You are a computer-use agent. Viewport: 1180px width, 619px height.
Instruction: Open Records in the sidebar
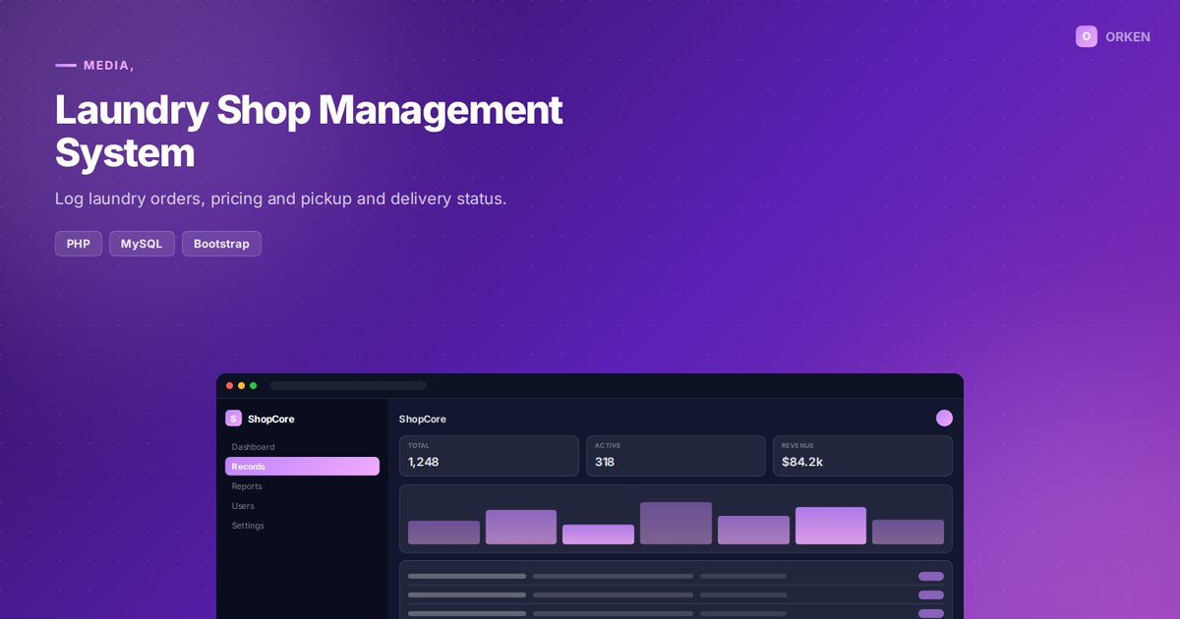[x=302, y=467]
